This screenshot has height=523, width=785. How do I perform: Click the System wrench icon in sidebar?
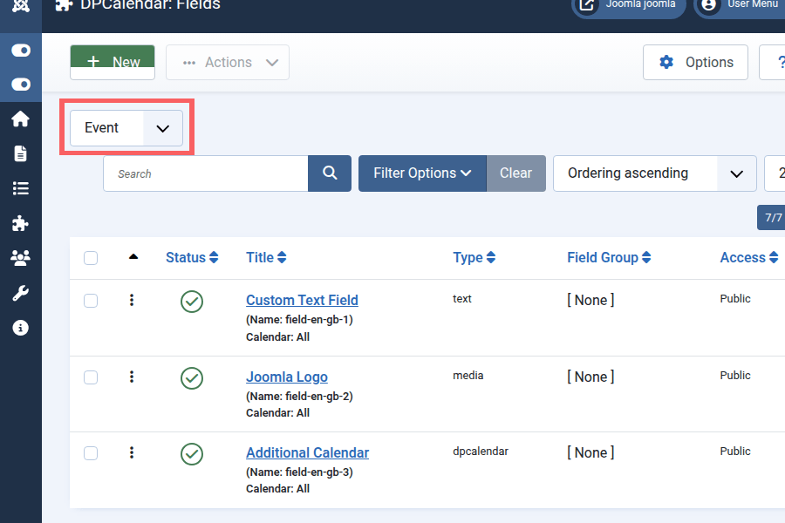click(x=20, y=293)
